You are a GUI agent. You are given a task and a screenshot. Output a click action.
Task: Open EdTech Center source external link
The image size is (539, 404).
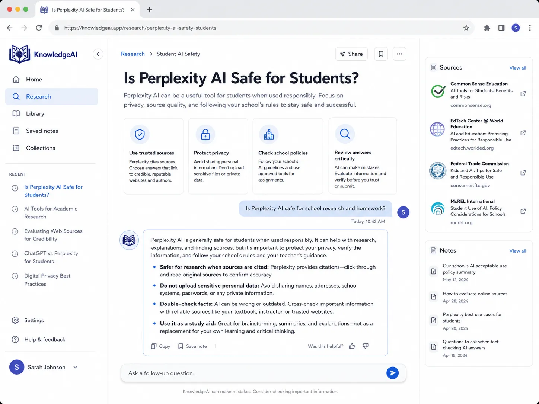pos(523,133)
